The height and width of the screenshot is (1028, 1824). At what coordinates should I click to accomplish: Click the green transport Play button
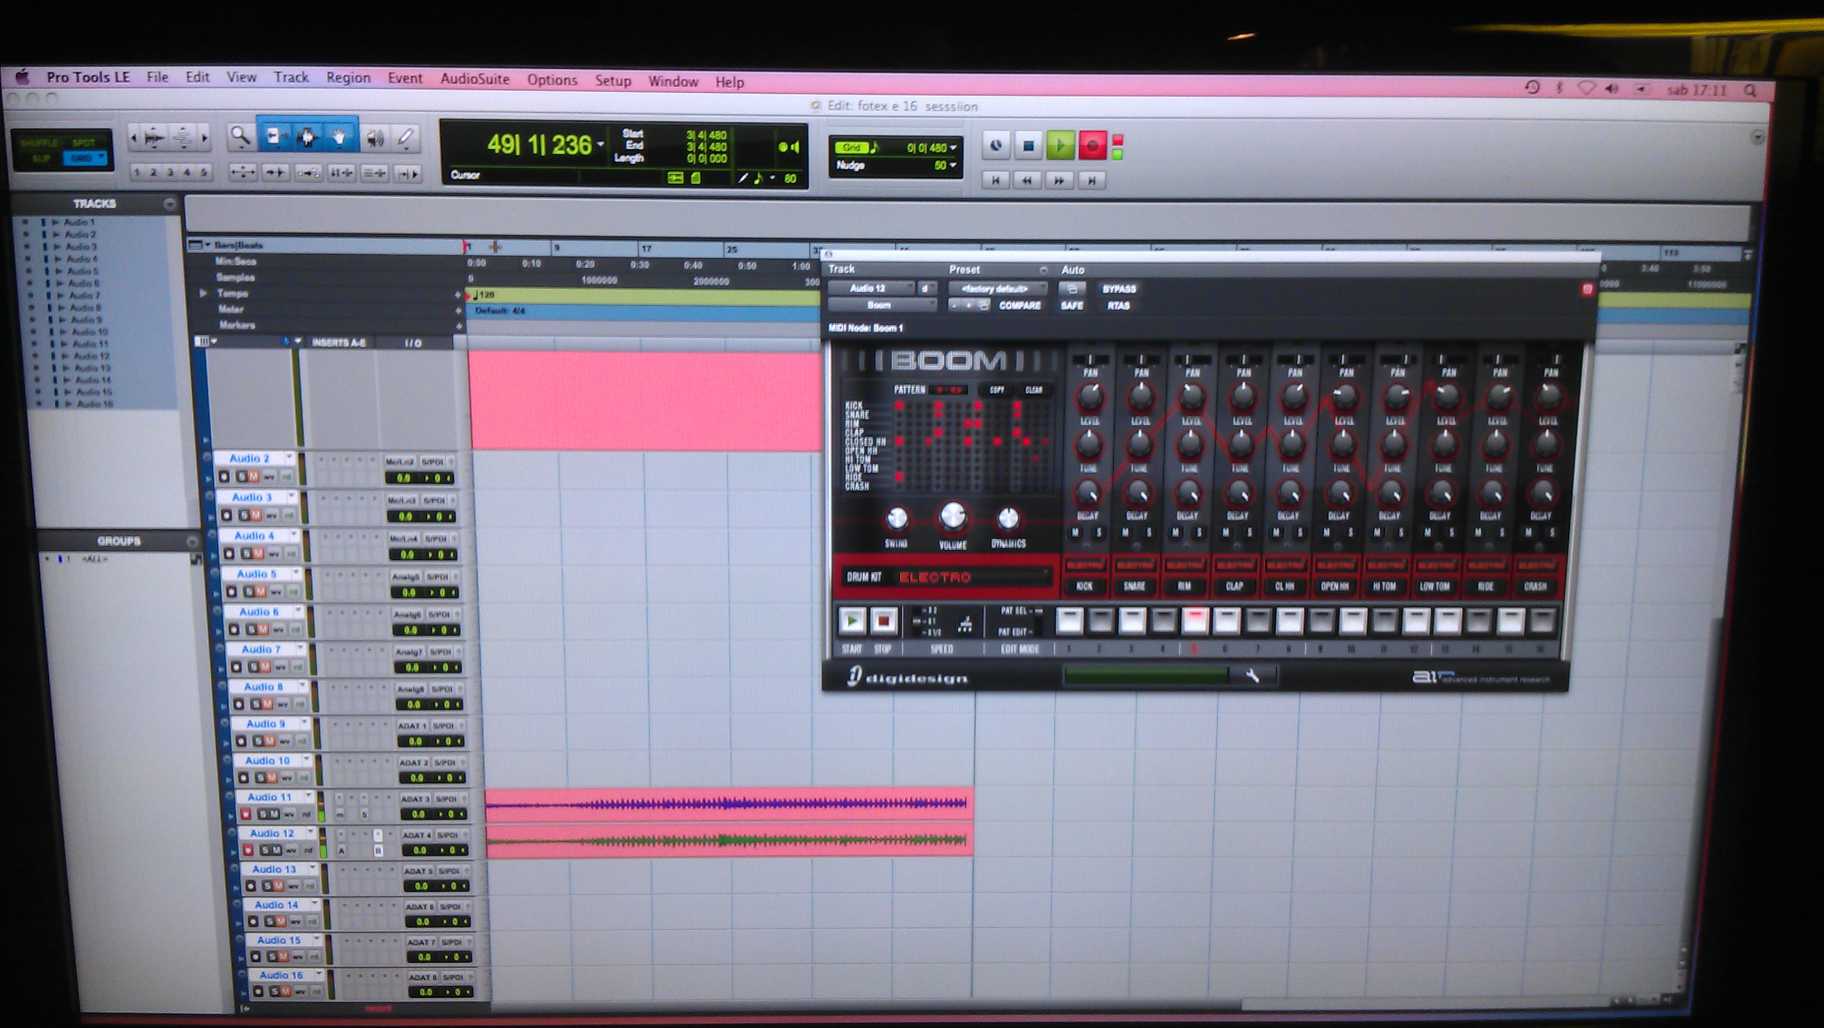pyautogui.click(x=1060, y=146)
